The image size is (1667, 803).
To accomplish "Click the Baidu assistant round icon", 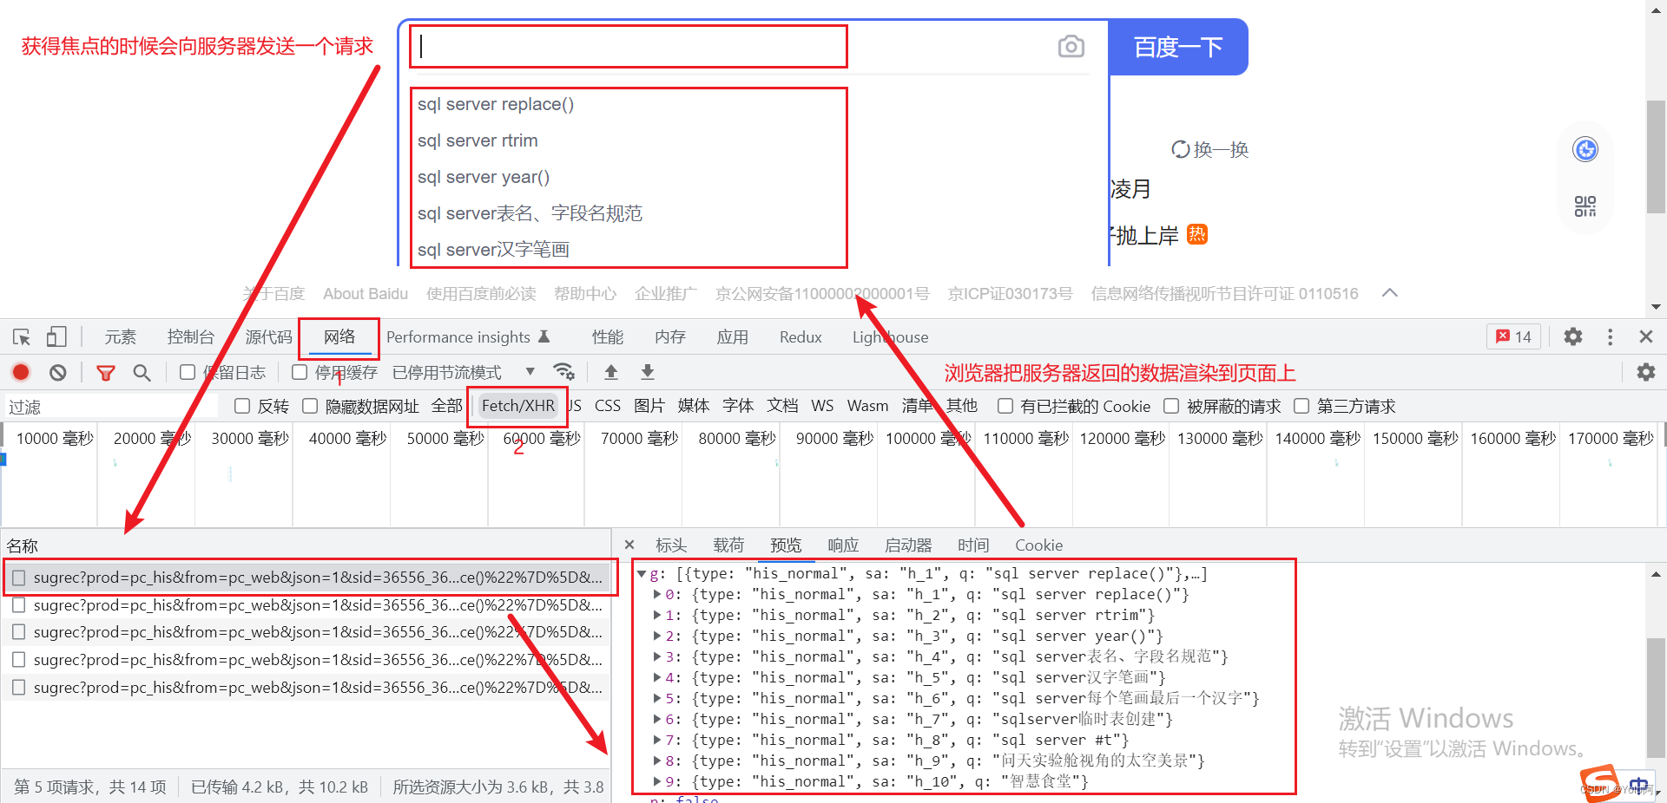I will pos(1585,149).
